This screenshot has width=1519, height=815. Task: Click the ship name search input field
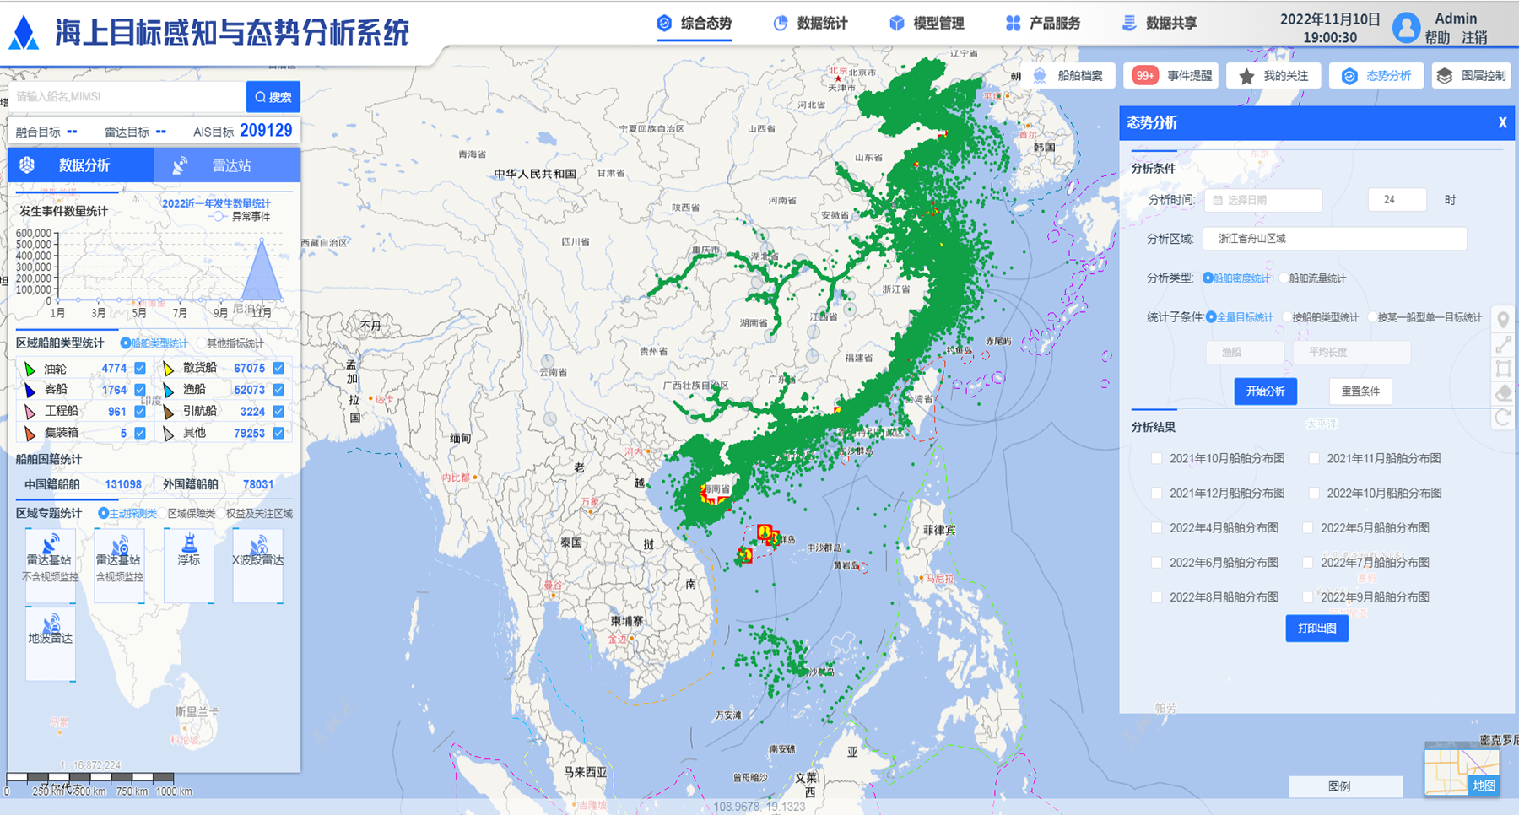[127, 97]
